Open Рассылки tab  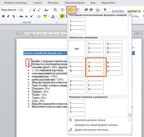[x=53, y=3]
